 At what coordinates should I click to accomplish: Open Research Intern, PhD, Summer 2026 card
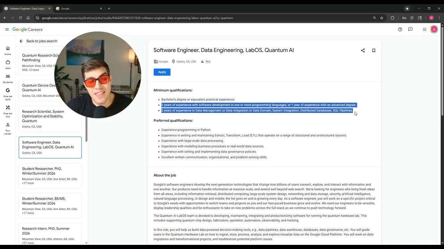[x=50, y=234]
